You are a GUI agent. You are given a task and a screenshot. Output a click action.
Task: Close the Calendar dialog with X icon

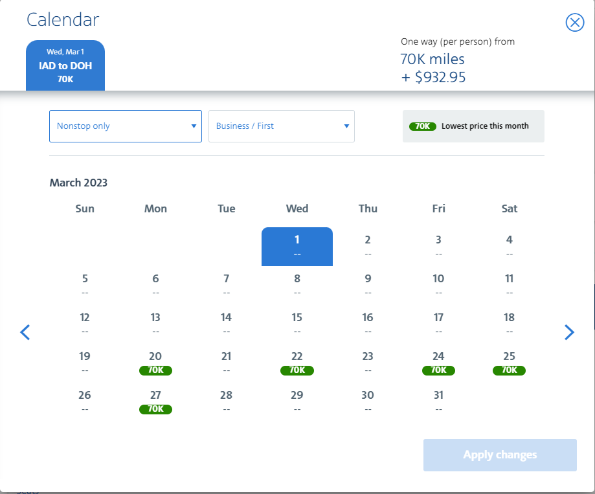[574, 23]
